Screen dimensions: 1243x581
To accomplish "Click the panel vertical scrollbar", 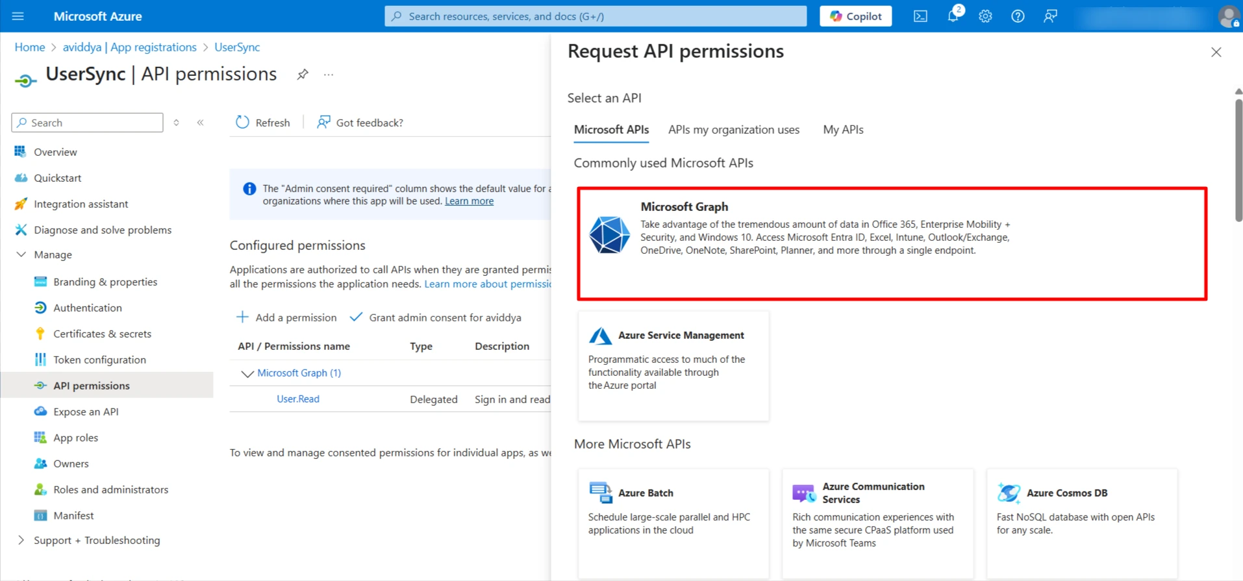I will pyautogui.click(x=1238, y=160).
